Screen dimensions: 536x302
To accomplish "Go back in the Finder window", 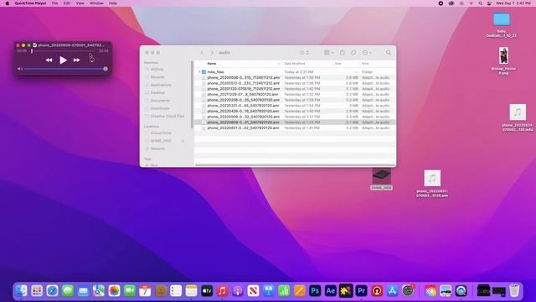I will (202, 52).
